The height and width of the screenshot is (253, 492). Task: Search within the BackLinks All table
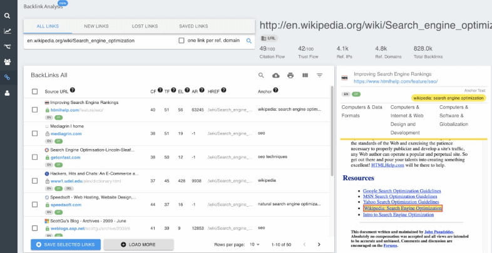tap(261, 75)
